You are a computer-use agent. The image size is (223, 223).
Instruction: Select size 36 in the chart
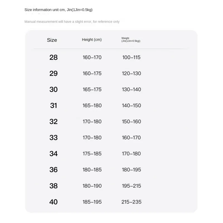tap(54, 170)
